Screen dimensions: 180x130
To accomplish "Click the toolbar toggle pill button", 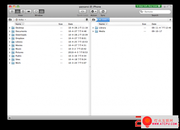I will (x=169, y=7).
